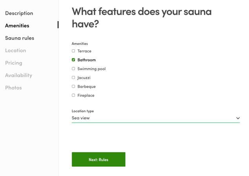Go to Sauna rules in sidebar
249x176 pixels.
point(20,38)
